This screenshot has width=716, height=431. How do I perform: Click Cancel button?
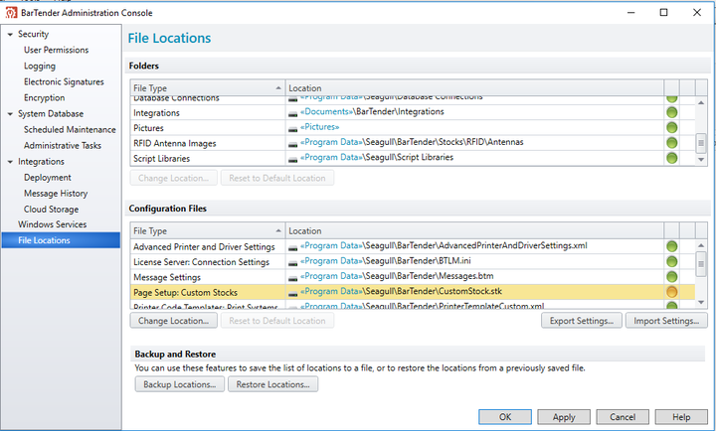(x=623, y=417)
